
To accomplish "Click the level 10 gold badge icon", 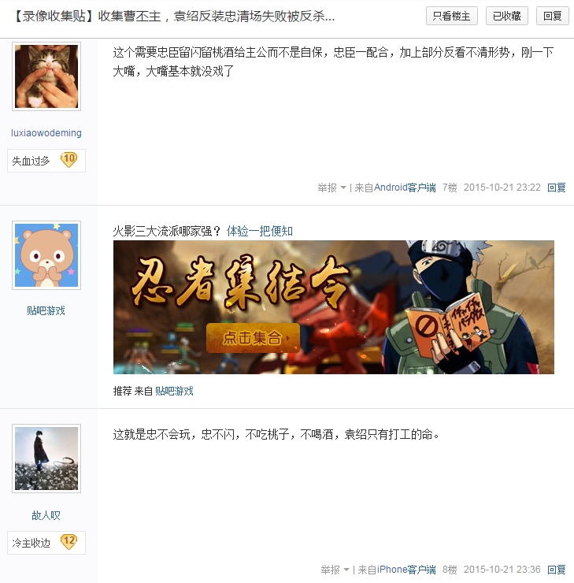I will pos(69,160).
